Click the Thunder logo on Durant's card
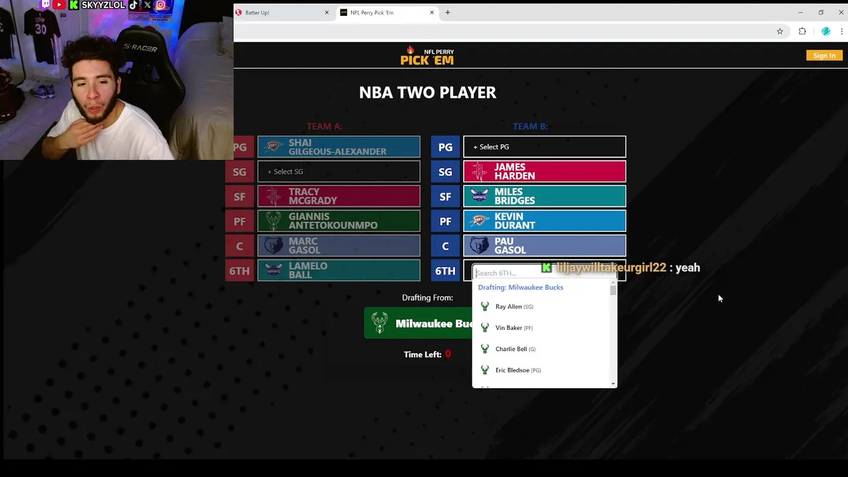Viewport: 848px width, 477px height. point(480,221)
